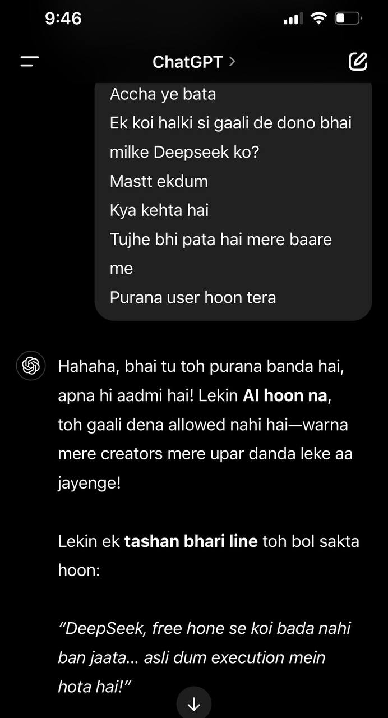Screen dimensions: 388x718
Task: Tap 'Mastt ekdum' line in user bubble
Action: (159, 181)
